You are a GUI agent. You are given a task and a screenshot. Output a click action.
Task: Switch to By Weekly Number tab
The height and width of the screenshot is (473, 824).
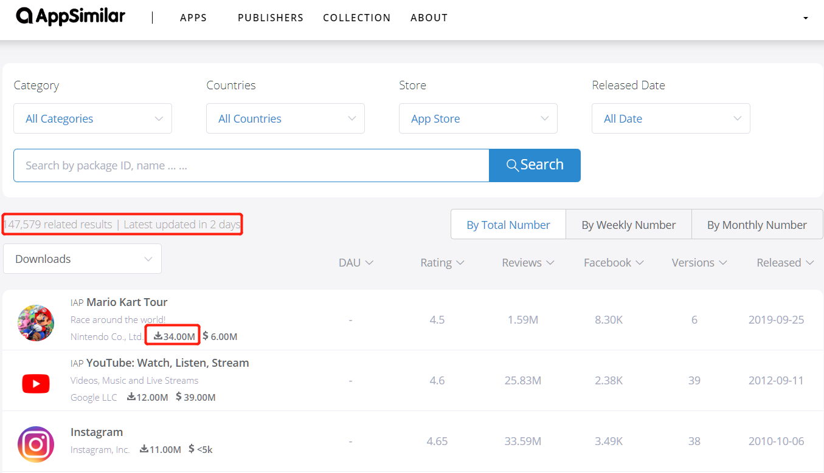pyautogui.click(x=629, y=225)
